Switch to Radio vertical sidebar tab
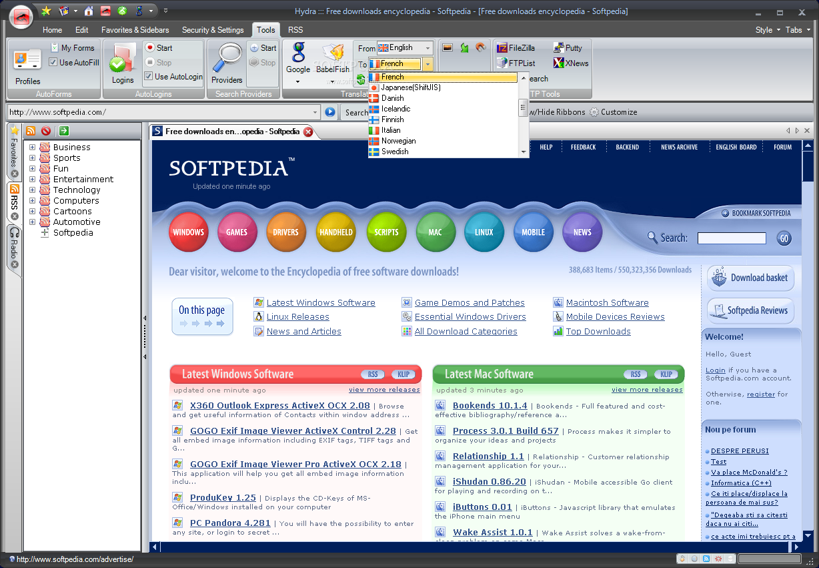Image resolution: width=819 pixels, height=568 pixels. (x=14, y=248)
